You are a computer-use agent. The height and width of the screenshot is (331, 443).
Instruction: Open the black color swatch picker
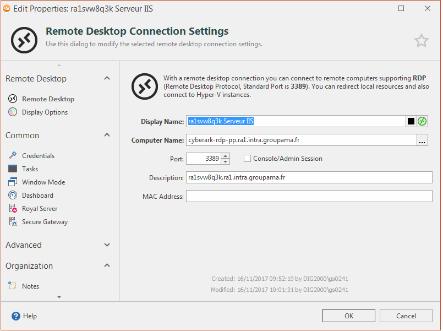411,121
